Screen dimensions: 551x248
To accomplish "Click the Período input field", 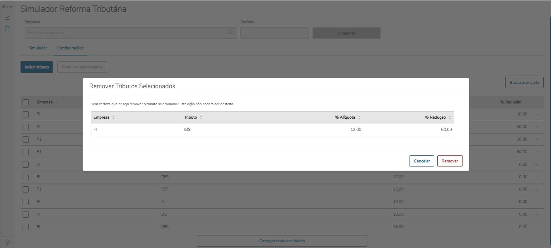I will click(274, 33).
